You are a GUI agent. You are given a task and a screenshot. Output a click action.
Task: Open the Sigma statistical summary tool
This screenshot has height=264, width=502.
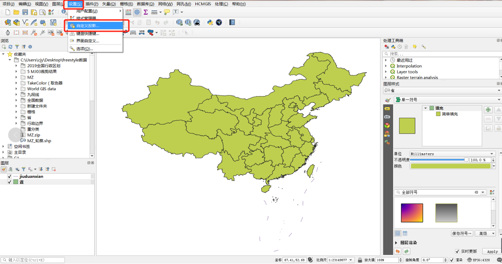point(146,12)
